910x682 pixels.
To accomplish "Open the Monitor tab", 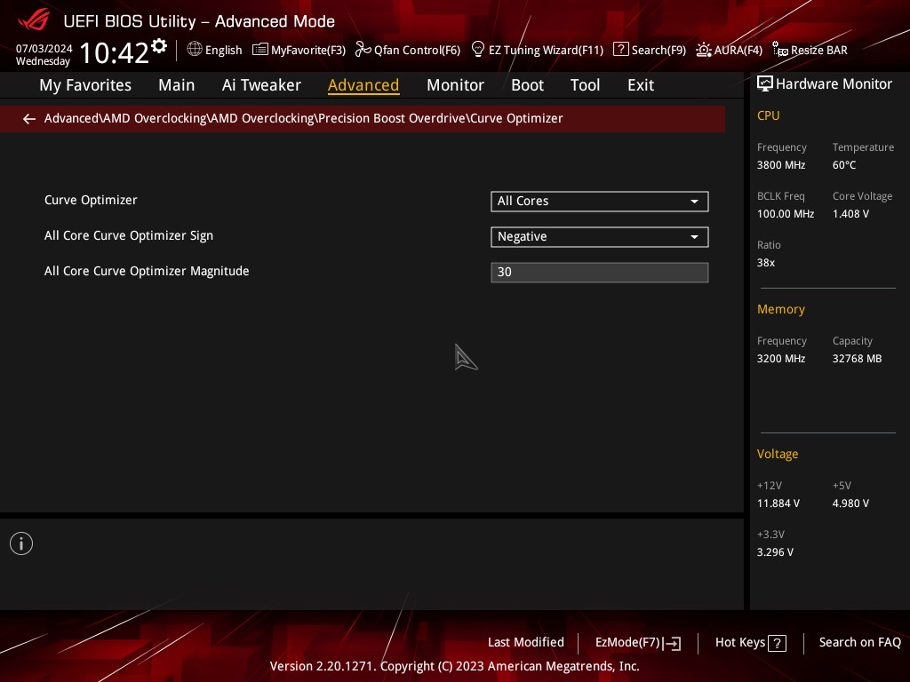I will click(x=455, y=85).
